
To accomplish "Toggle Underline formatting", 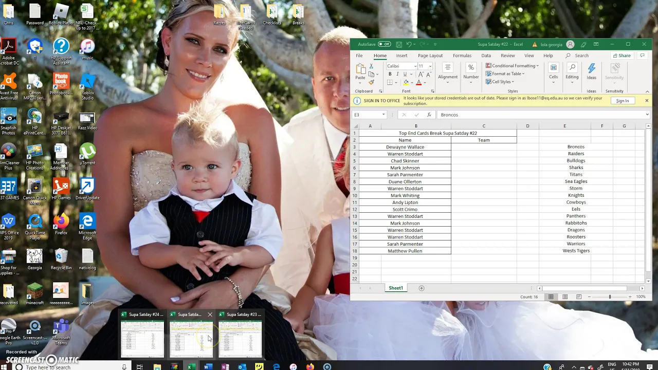I will point(405,74).
